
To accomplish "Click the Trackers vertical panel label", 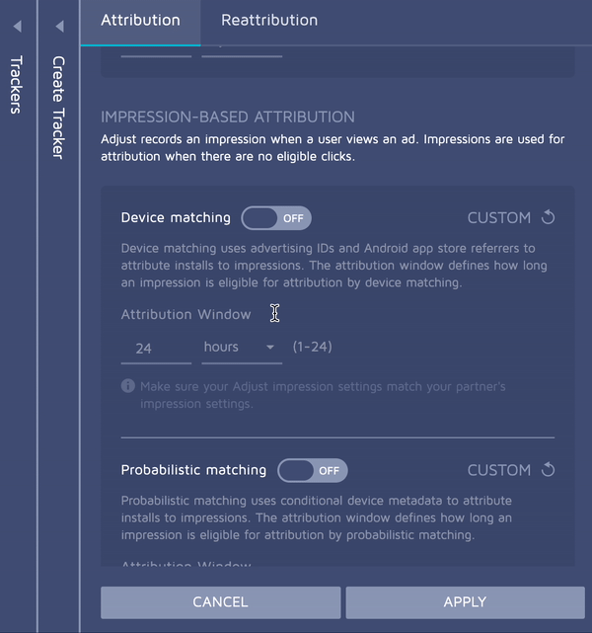I will [x=17, y=85].
